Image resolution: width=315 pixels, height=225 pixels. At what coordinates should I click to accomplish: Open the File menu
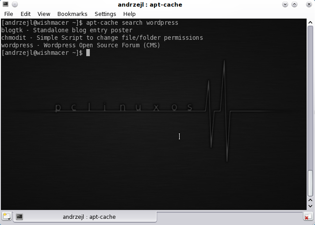coord(8,14)
